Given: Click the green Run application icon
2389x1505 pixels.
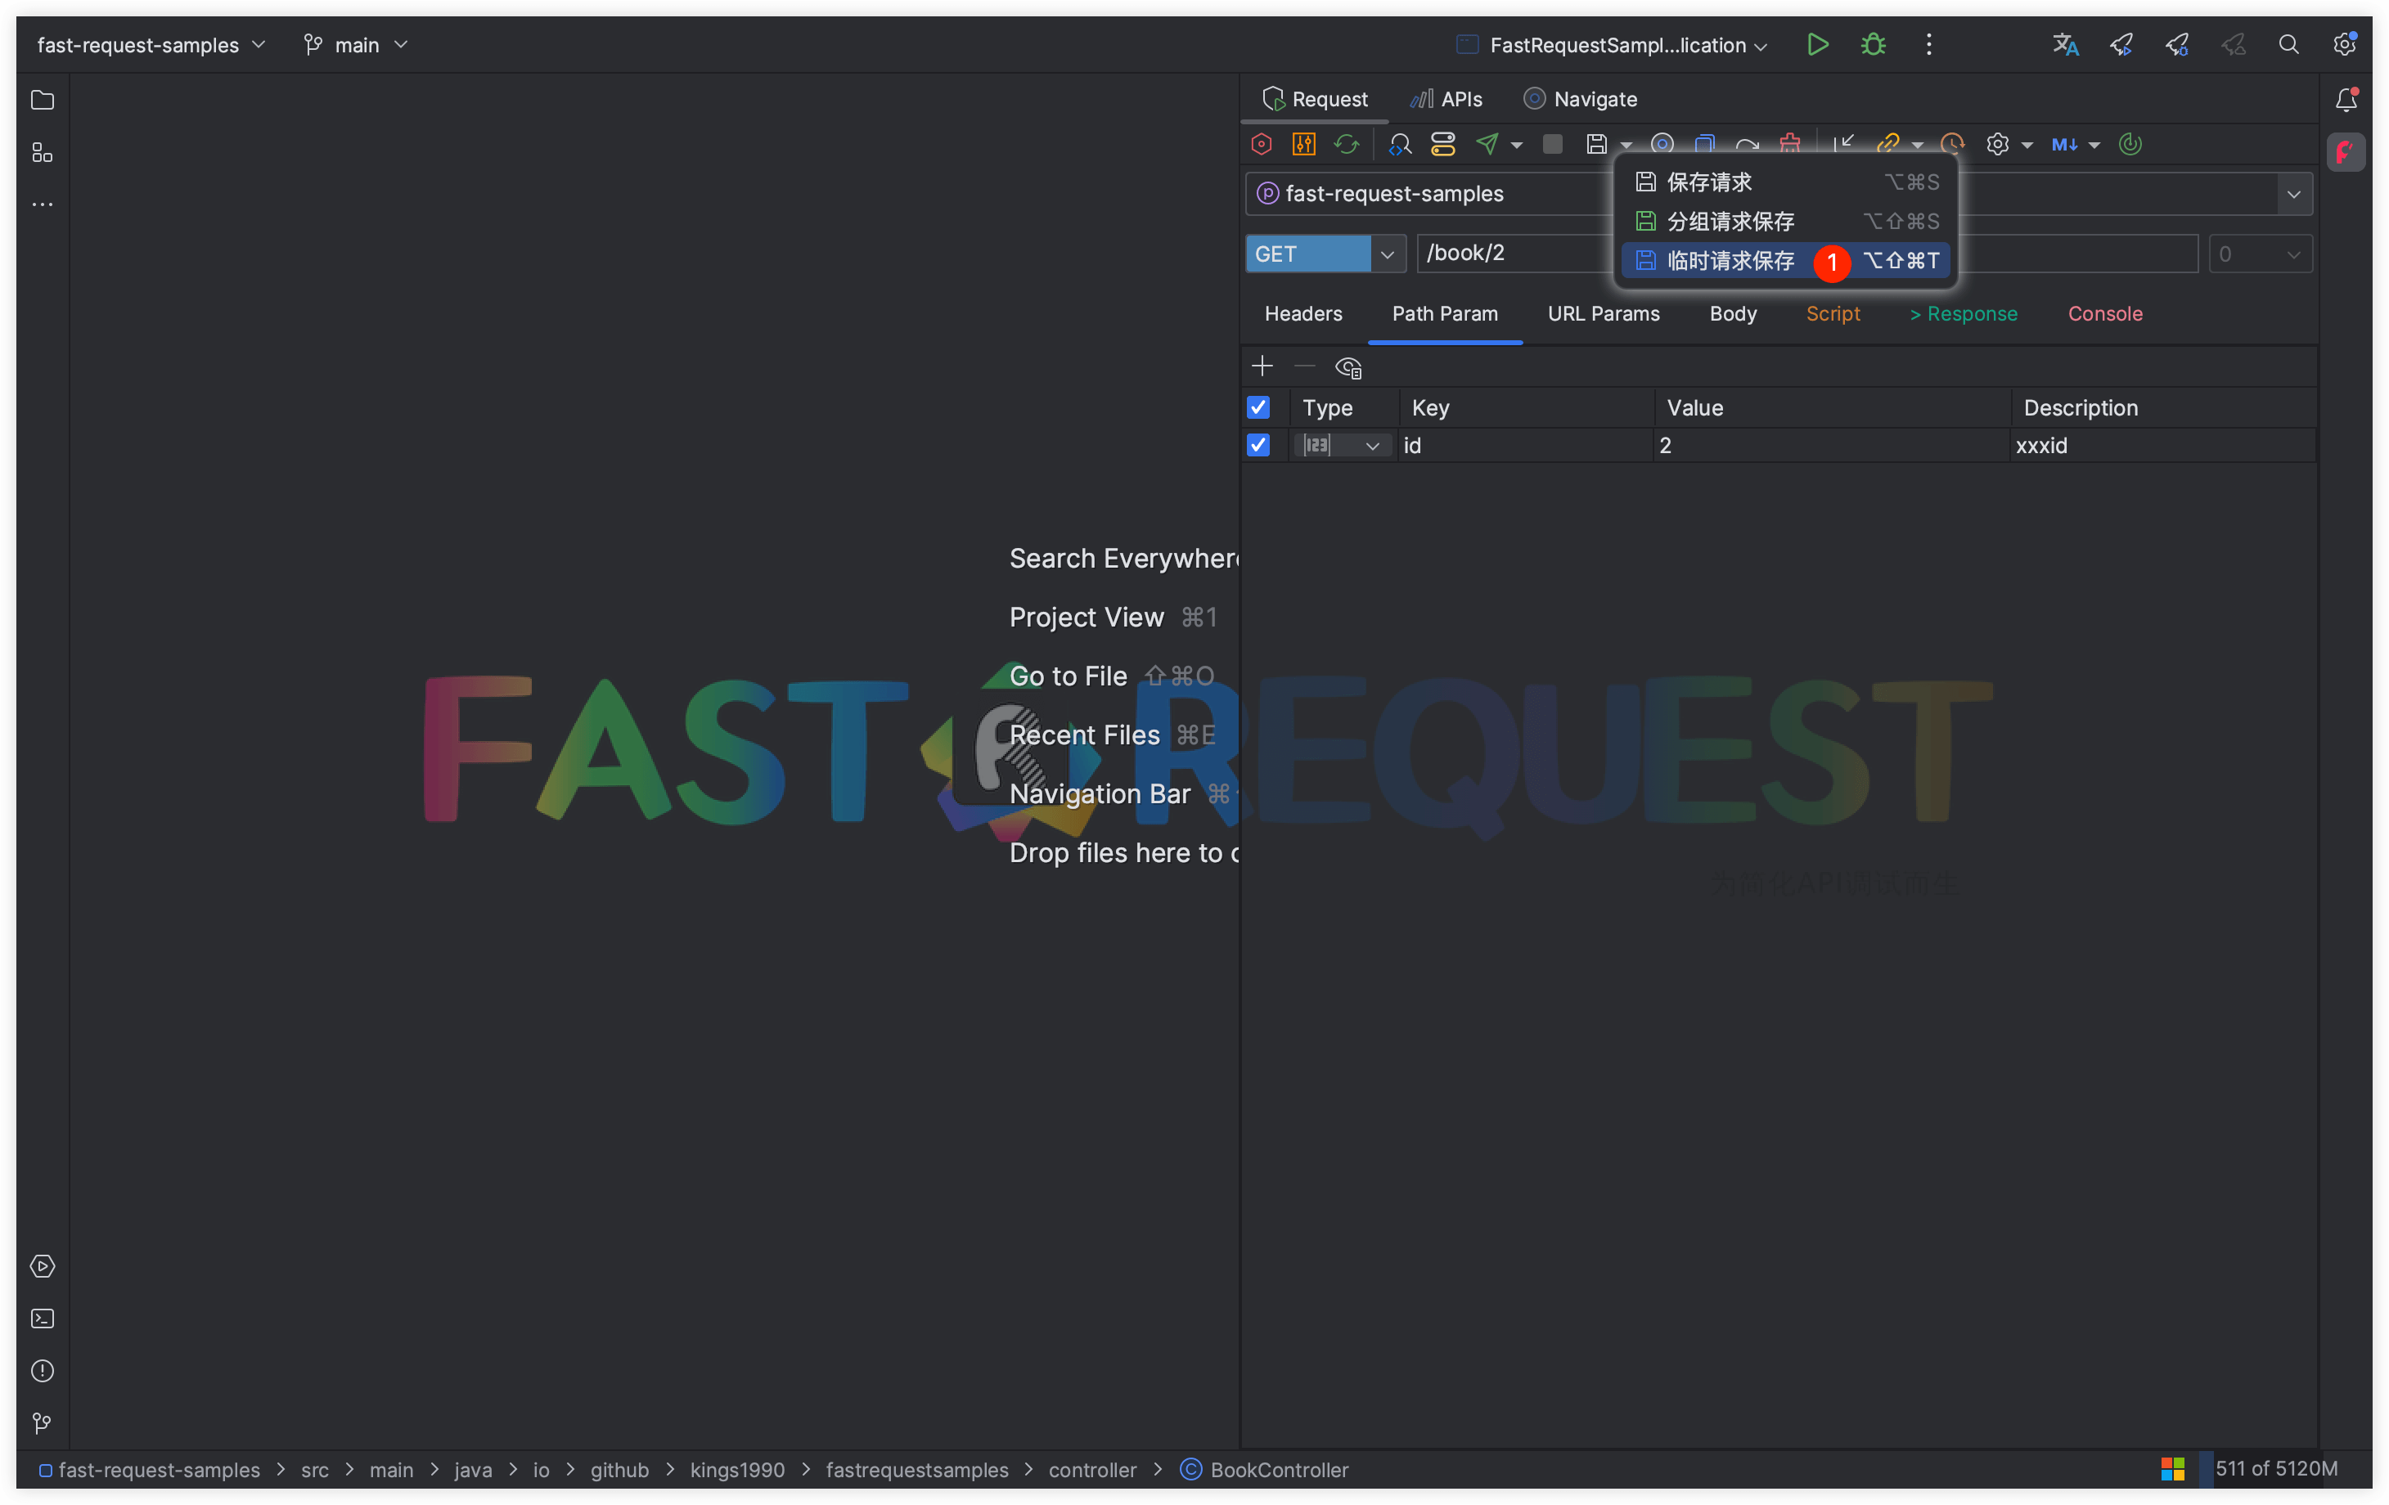Looking at the screenshot, I should click(x=1818, y=45).
